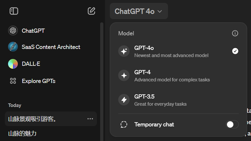This screenshot has width=251, height=141.
Task: Click the sidebar vertical scrollbar
Action: click(102, 82)
